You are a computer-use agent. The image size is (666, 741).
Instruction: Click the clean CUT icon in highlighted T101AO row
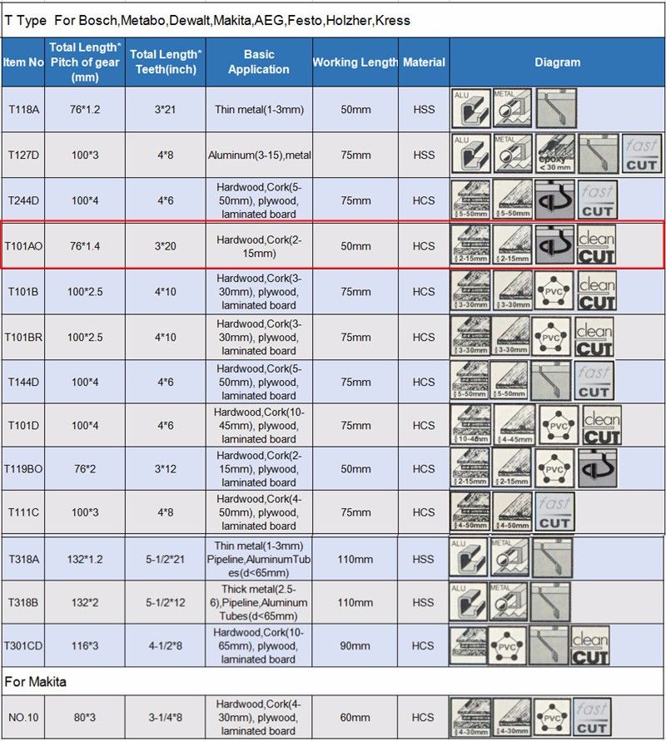(x=596, y=245)
